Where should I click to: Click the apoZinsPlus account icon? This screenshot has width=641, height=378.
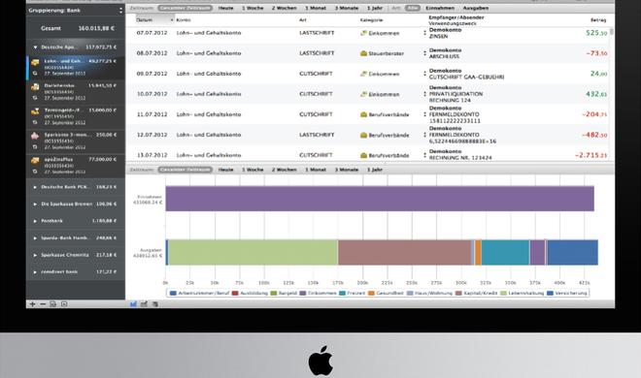pos(35,160)
